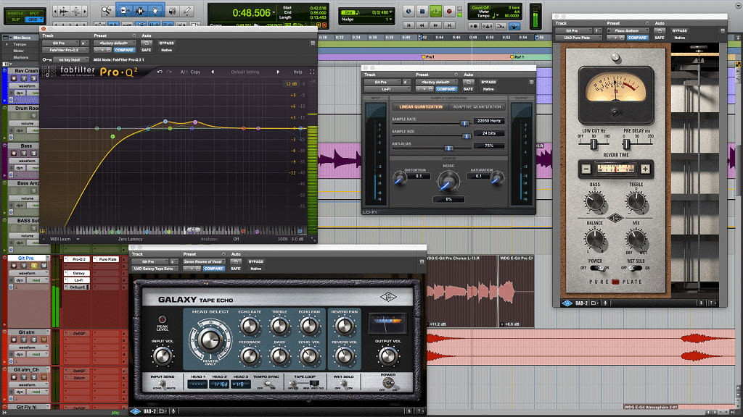The image size is (743, 417).
Task: Click SAFE in the Lo-Fi window
Action: pos(468,89)
